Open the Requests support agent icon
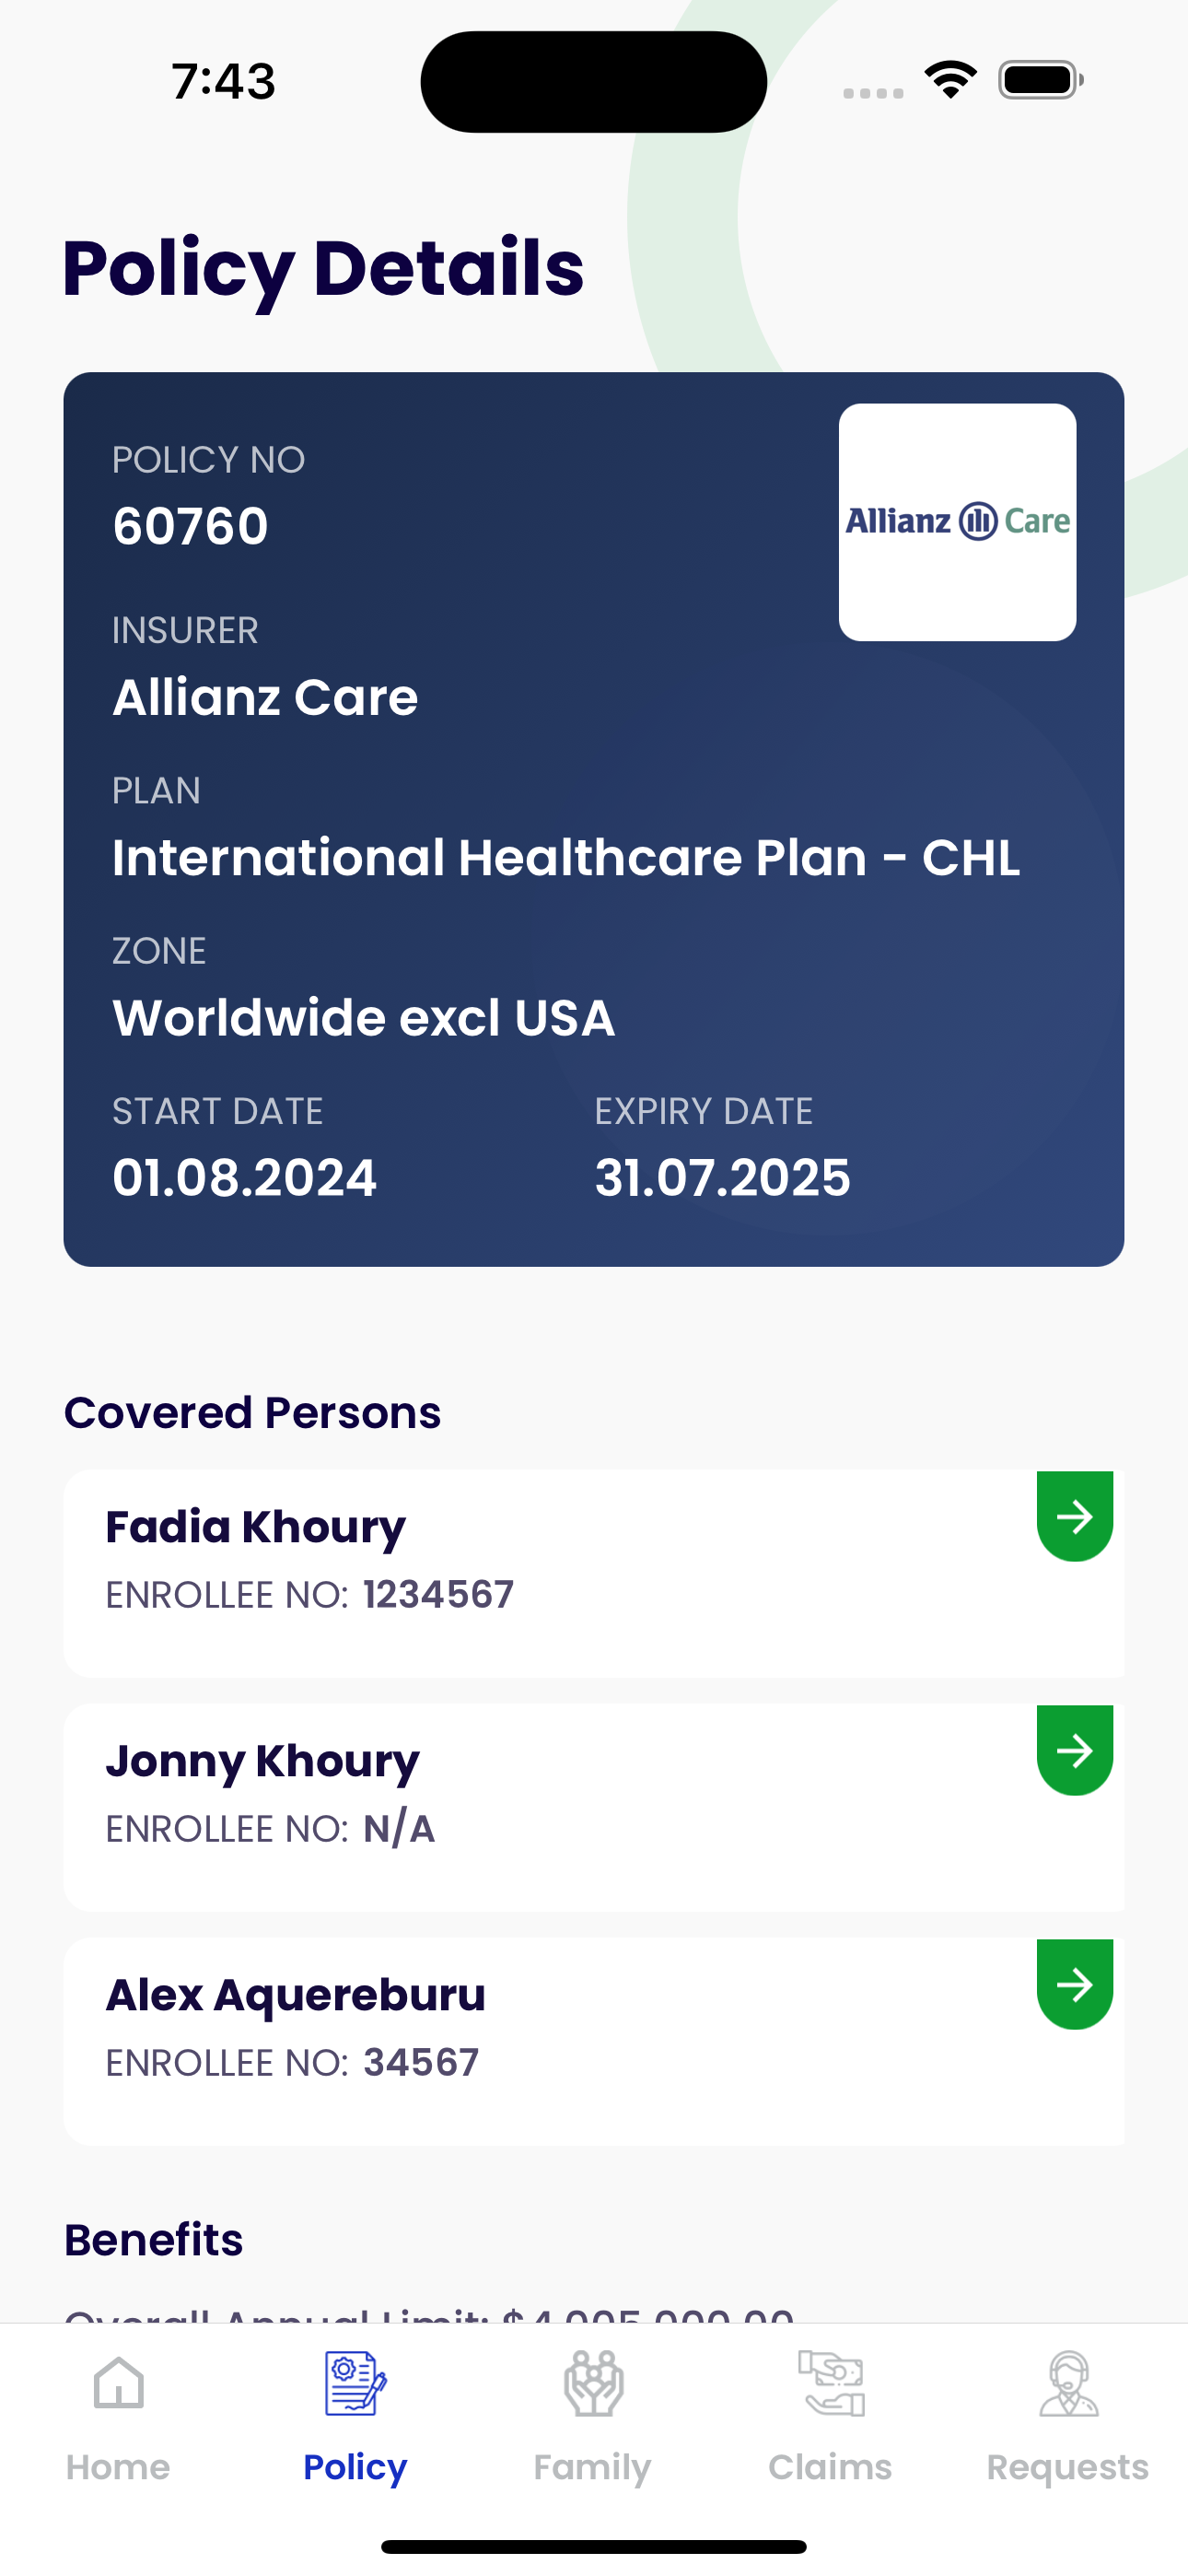Screen dimensions: 1188x2576 1068,2384
